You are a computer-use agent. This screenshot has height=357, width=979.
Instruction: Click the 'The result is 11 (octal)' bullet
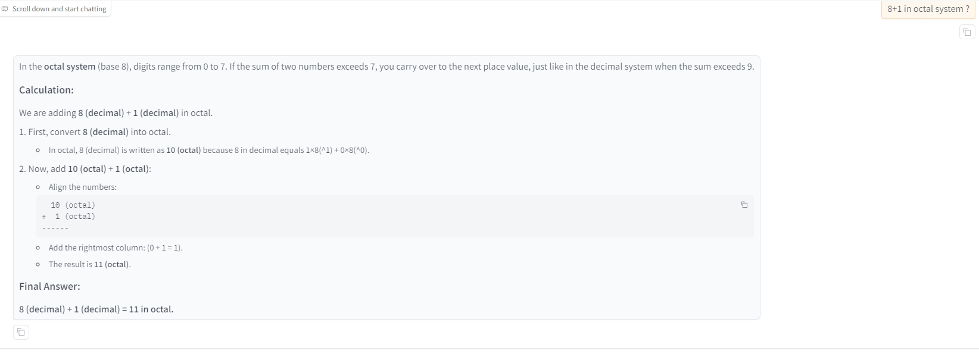click(x=90, y=264)
